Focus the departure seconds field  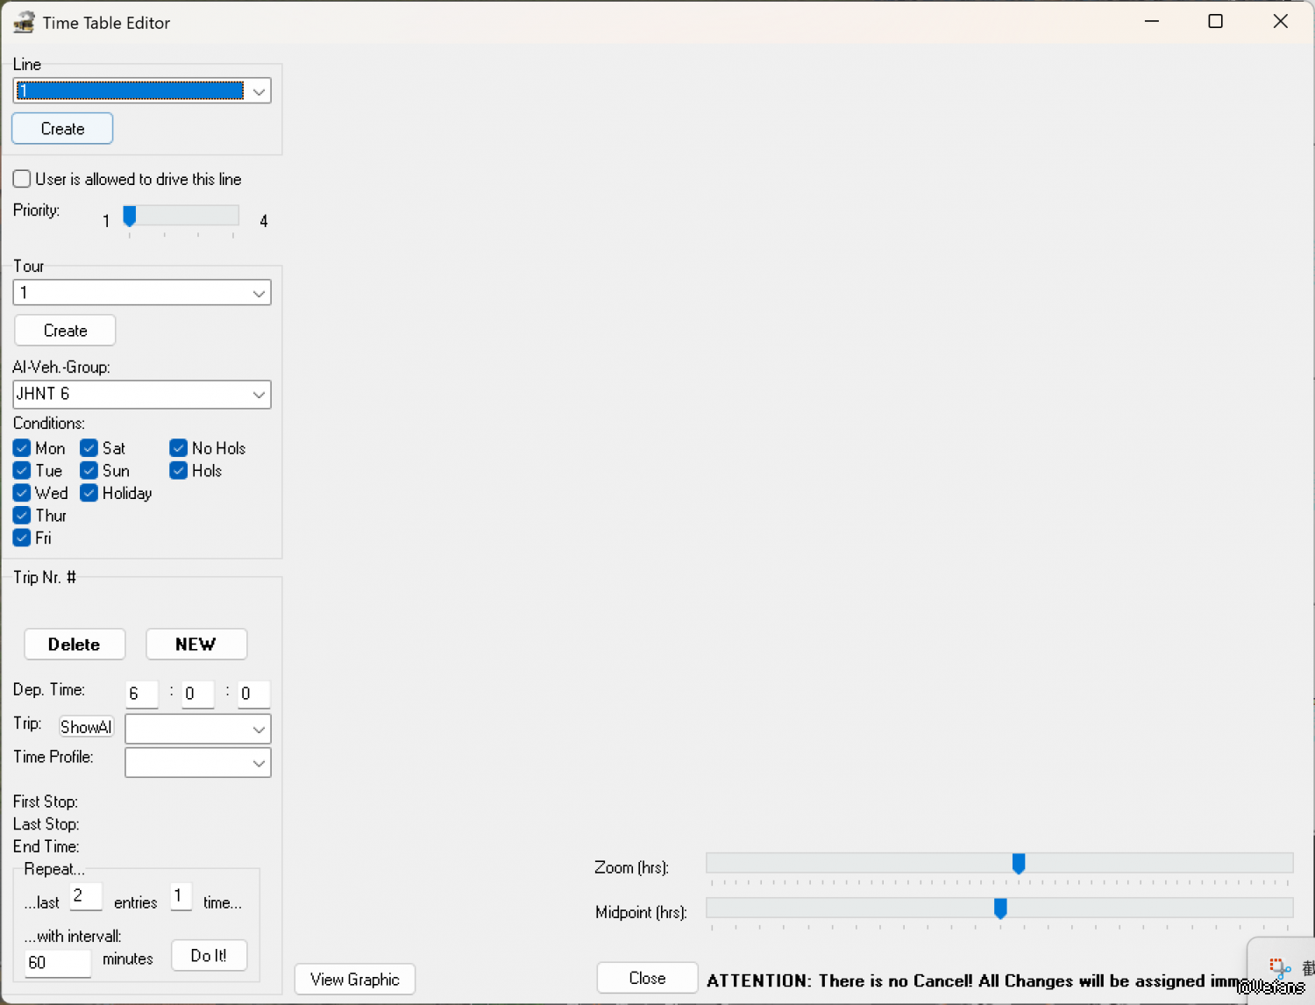(x=254, y=694)
